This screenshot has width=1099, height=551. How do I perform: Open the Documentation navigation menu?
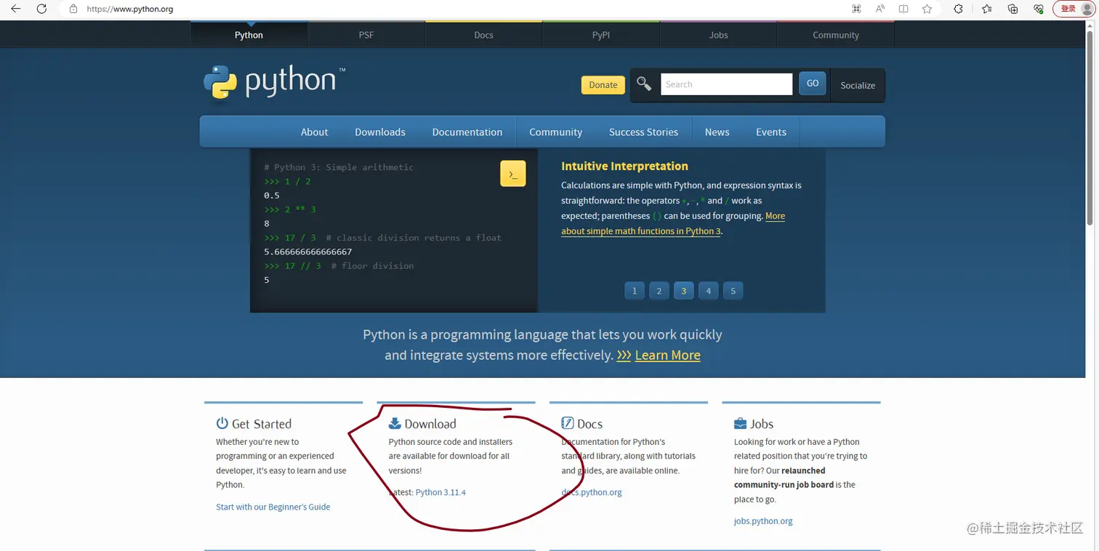click(x=467, y=132)
